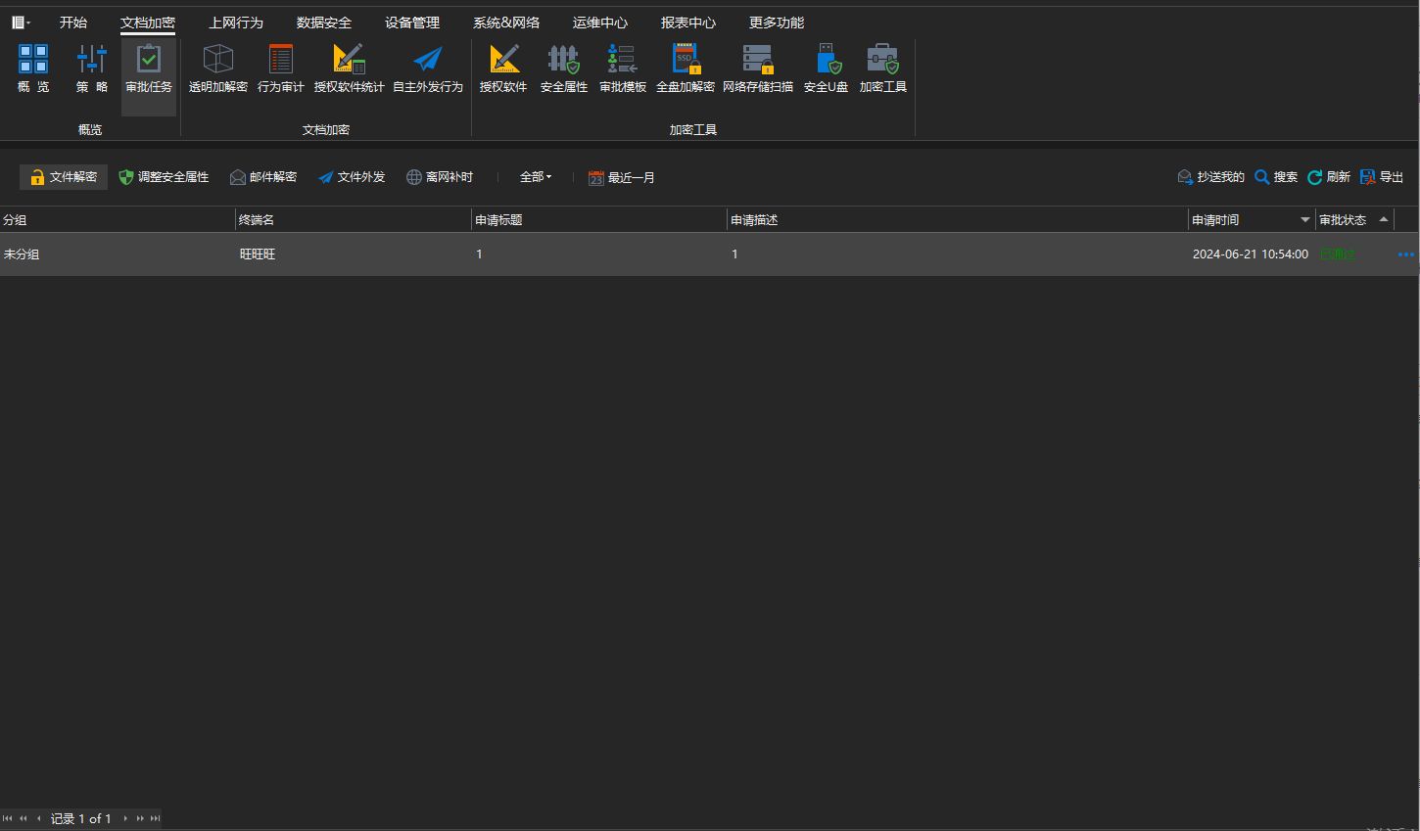Screen dimensions: 1420x831
Task: Go to next record in pager
Action: point(125,818)
